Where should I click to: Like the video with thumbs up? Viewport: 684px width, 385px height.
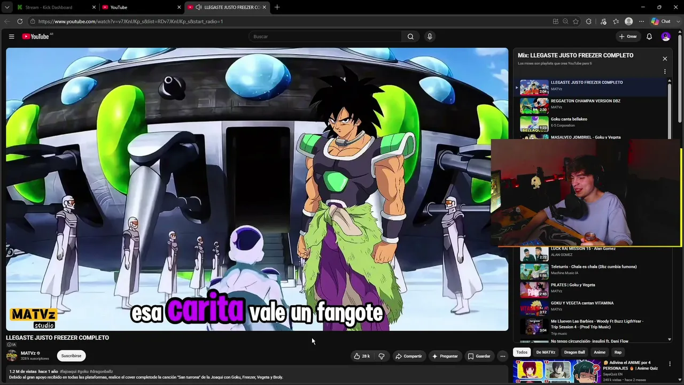tap(362, 356)
